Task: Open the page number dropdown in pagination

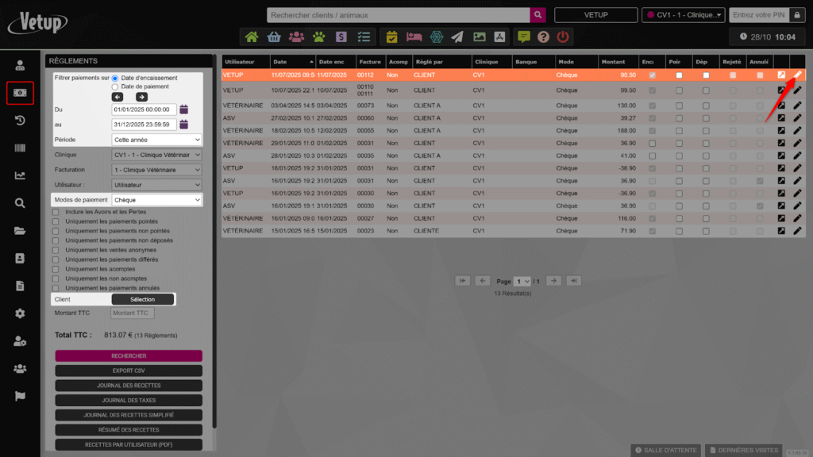Action: click(x=522, y=281)
